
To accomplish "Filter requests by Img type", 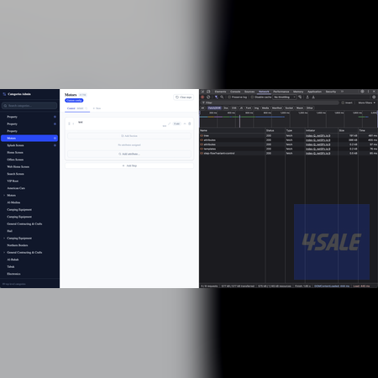I will pyautogui.click(x=256, y=108).
